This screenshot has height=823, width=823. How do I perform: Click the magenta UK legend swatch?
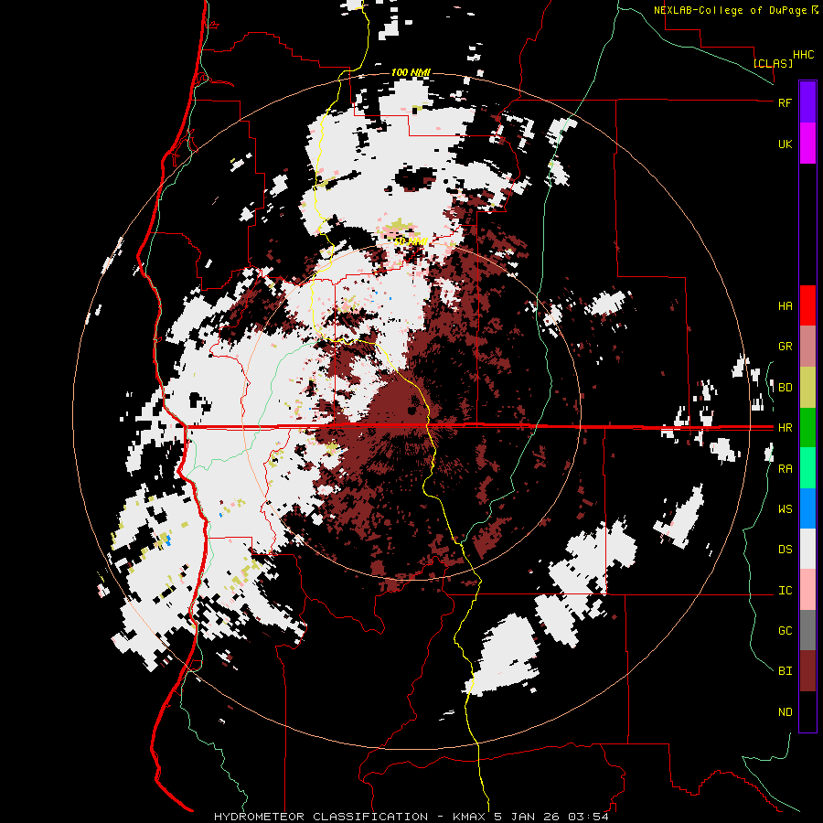pyautogui.click(x=807, y=144)
